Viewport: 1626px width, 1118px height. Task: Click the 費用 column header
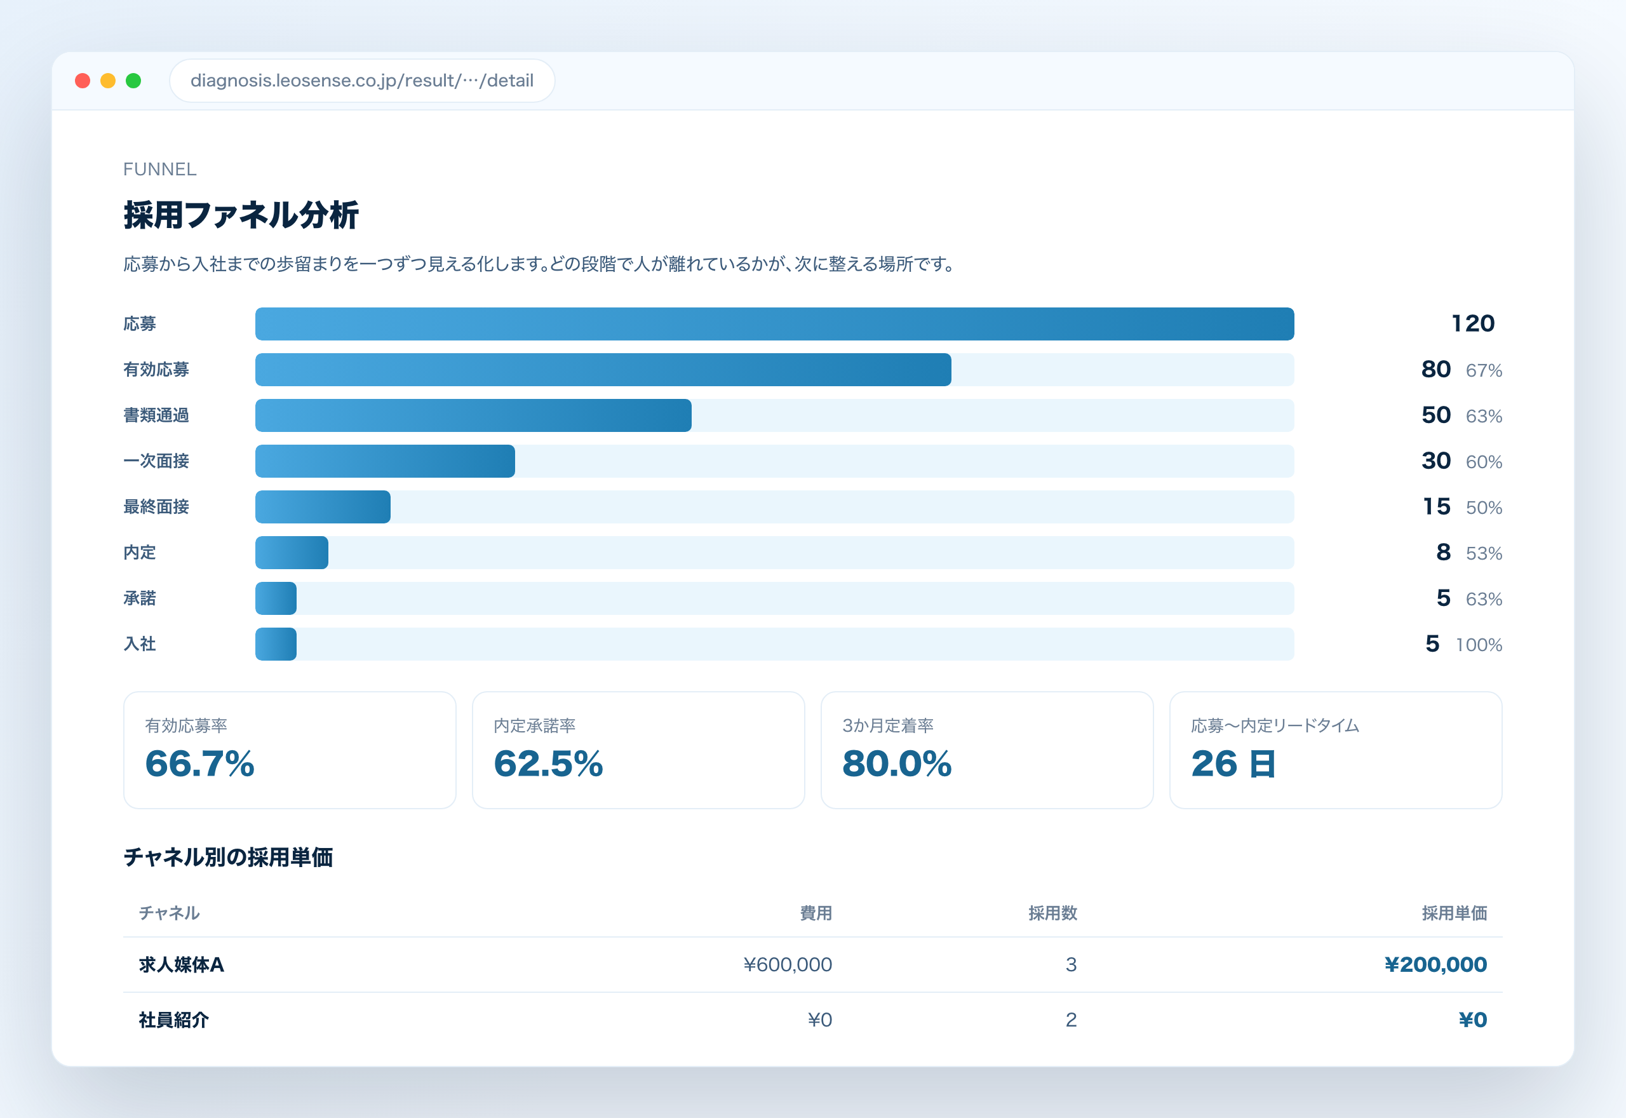[x=816, y=913]
